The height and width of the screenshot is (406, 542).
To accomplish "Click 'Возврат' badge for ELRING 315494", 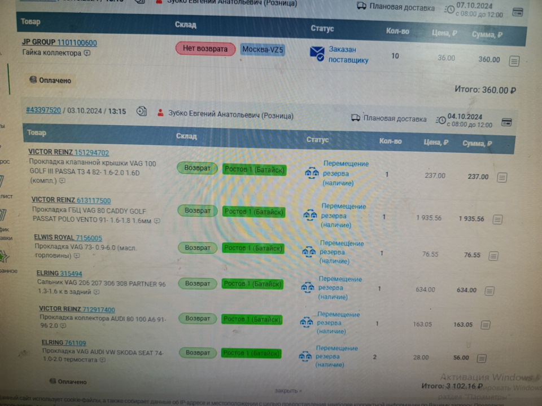I will (x=198, y=284).
